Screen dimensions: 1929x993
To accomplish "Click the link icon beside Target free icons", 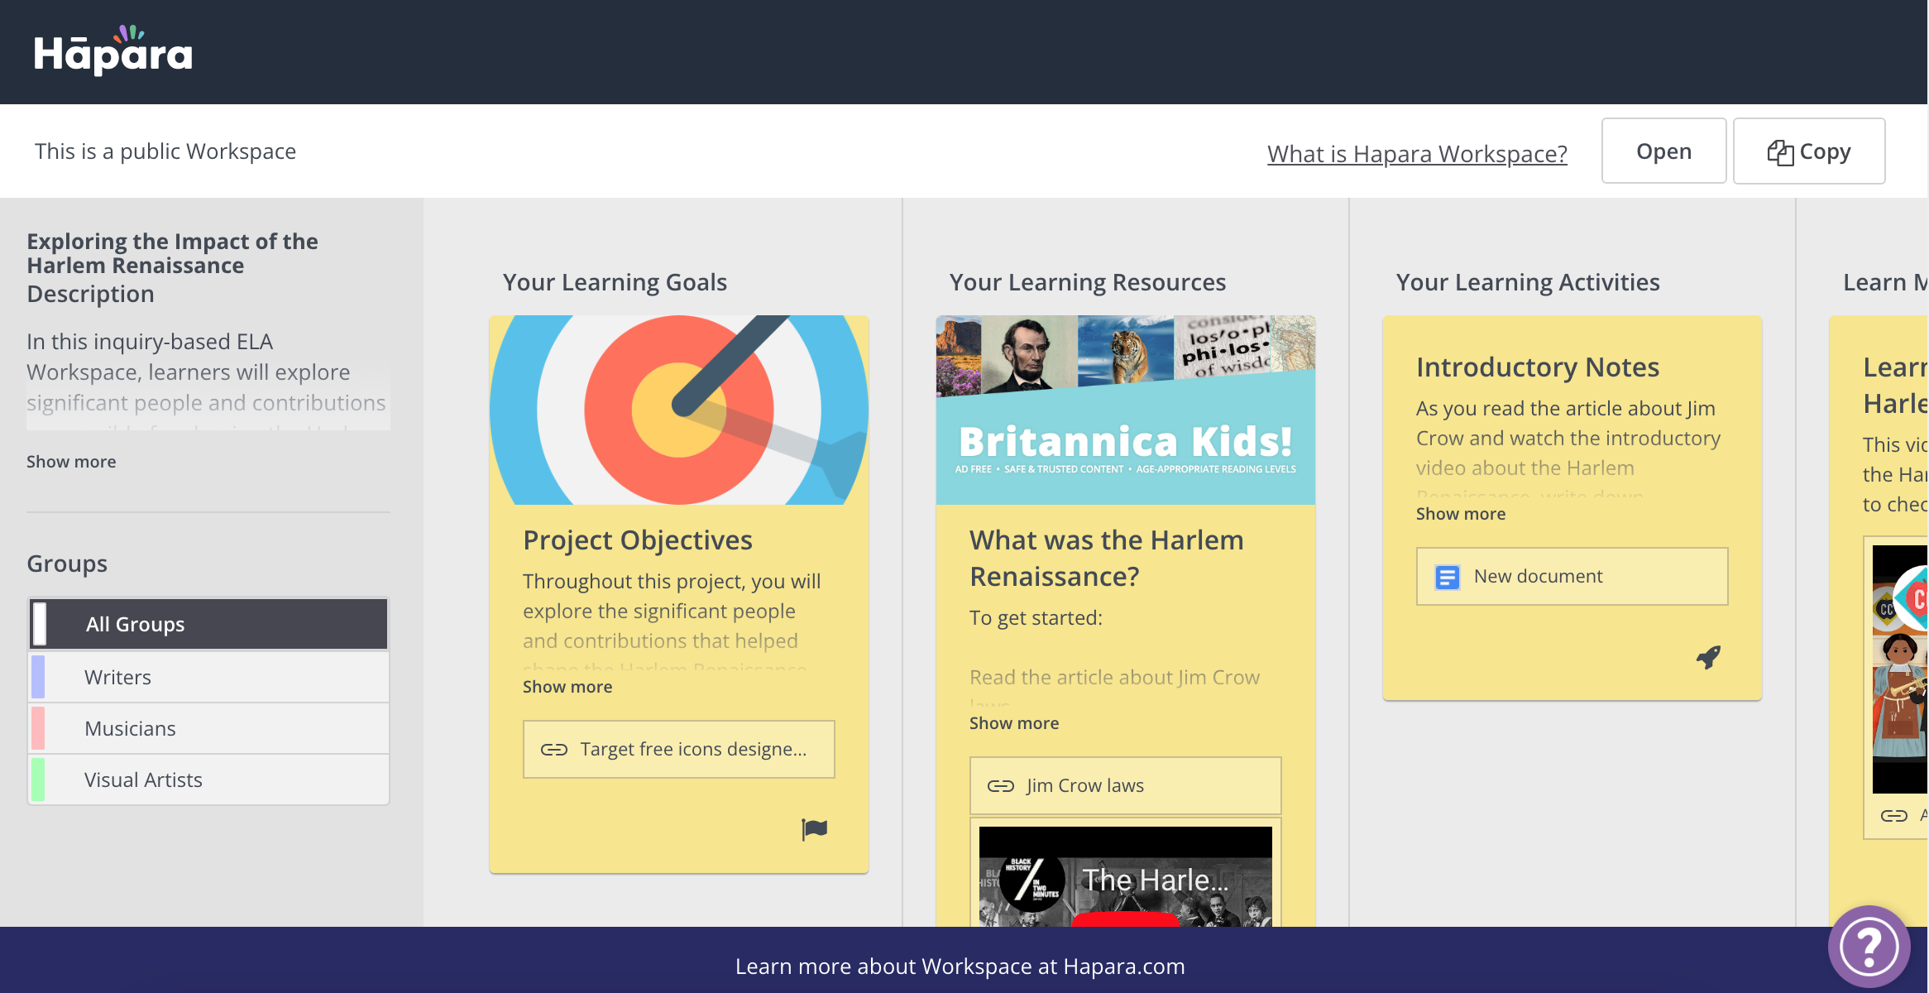I will (553, 749).
